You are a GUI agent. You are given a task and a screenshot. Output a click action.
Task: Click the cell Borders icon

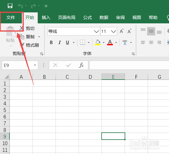(x=82, y=42)
